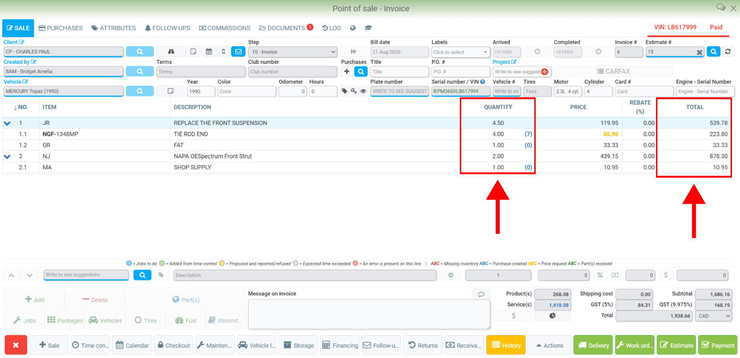This screenshot has width=740, height=358.
Task: Click the line Description input field
Action: point(305,275)
